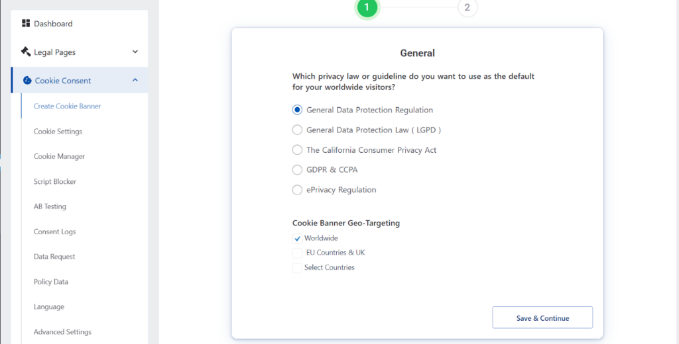The height and width of the screenshot is (344, 679).
Task: Click the Dashboard grid icon
Action: 26,23
